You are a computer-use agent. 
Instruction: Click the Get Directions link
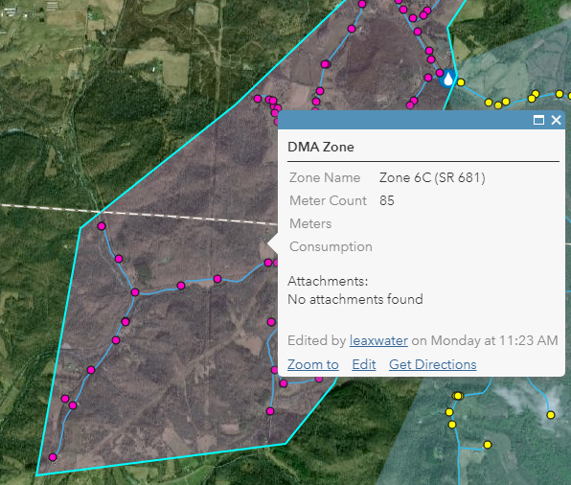pyautogui.click(x=433, y=364)
